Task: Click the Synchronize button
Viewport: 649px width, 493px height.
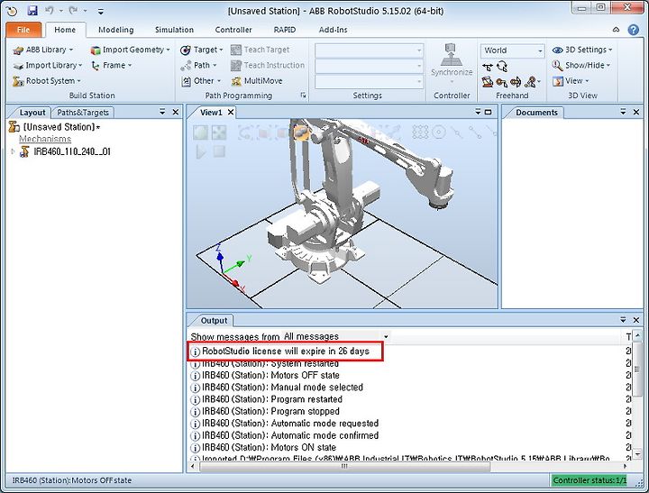Action: point(452,62)
